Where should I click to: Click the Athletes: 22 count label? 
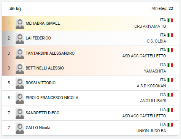pos(162,8)
